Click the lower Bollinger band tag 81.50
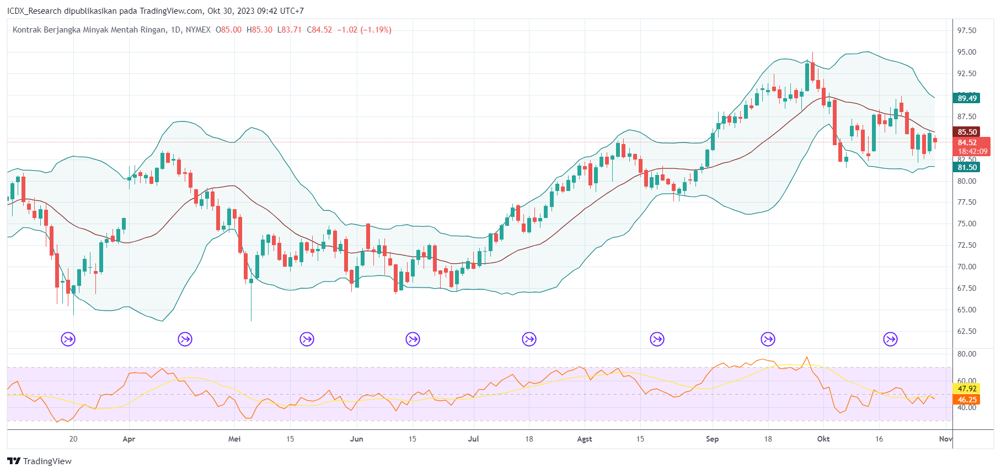The image size is (1001, 473). (x=967, y=167)
